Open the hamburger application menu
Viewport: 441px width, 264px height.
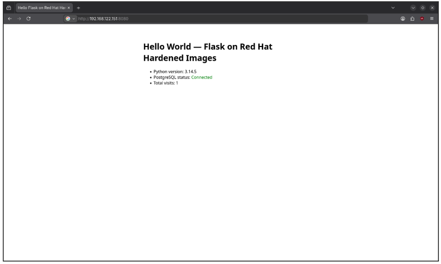coord(432,19)
